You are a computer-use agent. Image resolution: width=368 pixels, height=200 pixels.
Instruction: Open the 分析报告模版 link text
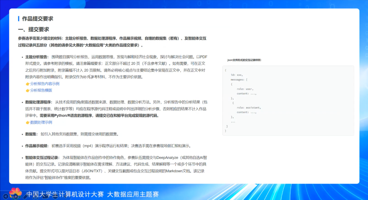(41, 90)
